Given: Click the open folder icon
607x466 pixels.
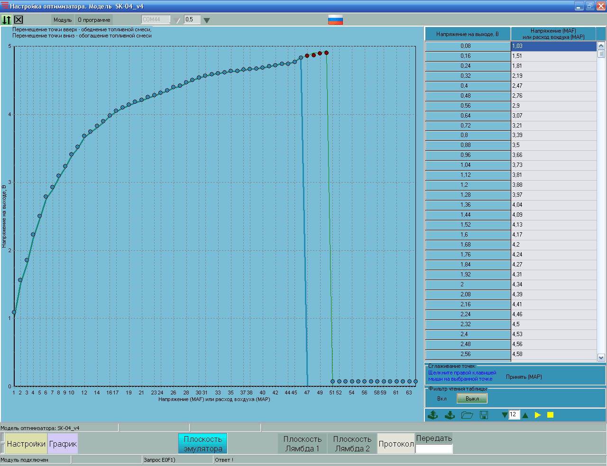Looking at the screenshot, I should 467,415.
